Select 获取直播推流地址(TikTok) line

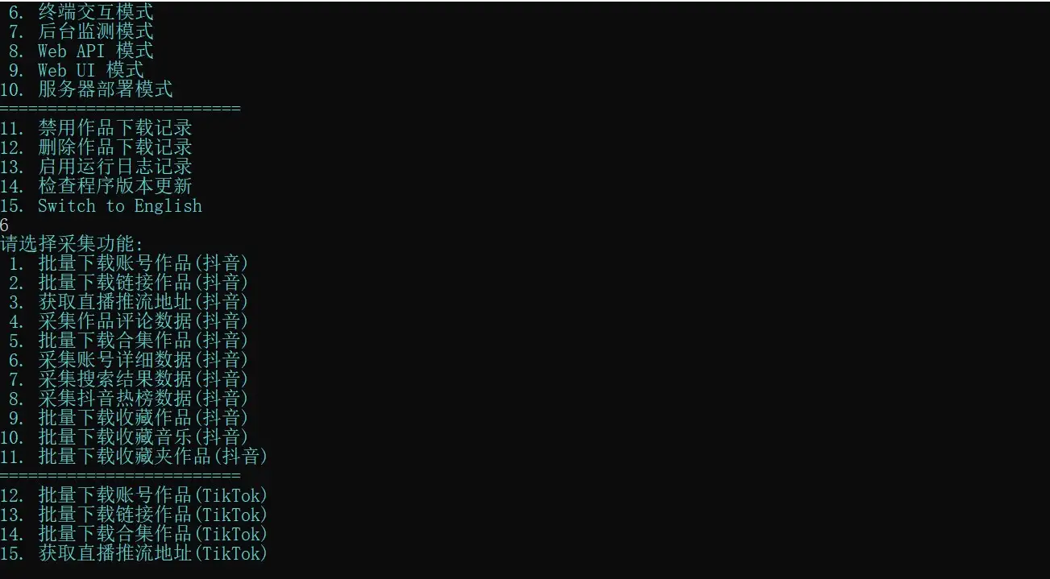point(134,553)
